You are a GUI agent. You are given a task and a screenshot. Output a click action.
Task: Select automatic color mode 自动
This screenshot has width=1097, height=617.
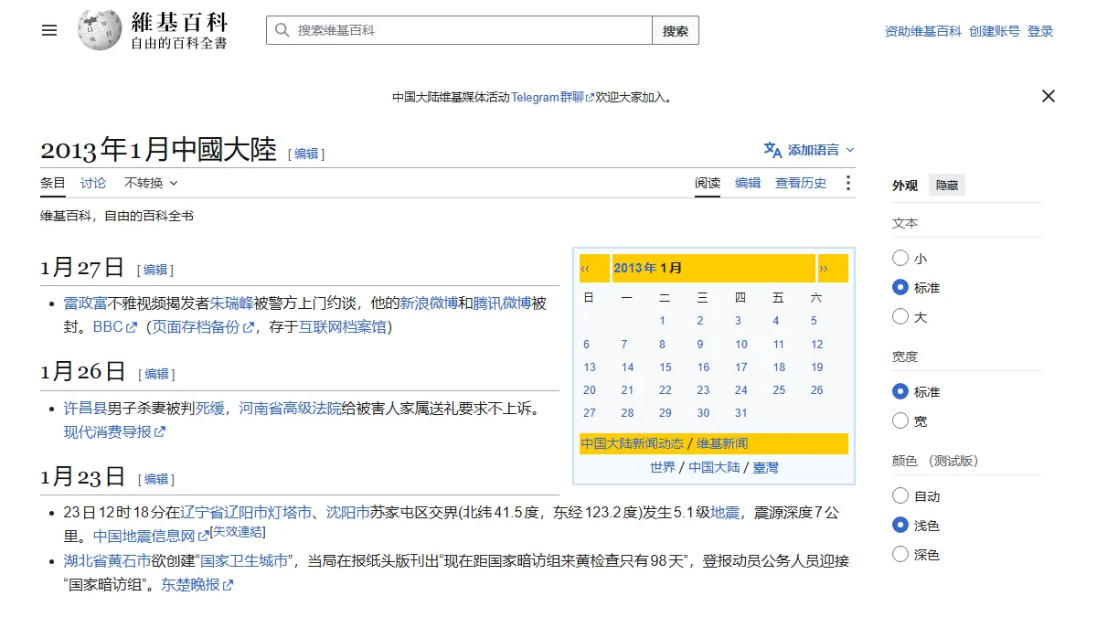(900, 496)
